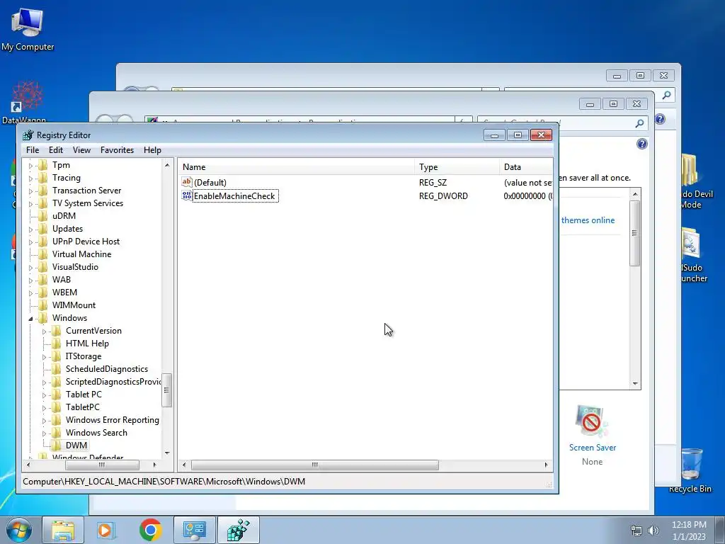Screen dimensions: 725x544
Task: Expand the VisualStudio registry key
Action: 30,267
